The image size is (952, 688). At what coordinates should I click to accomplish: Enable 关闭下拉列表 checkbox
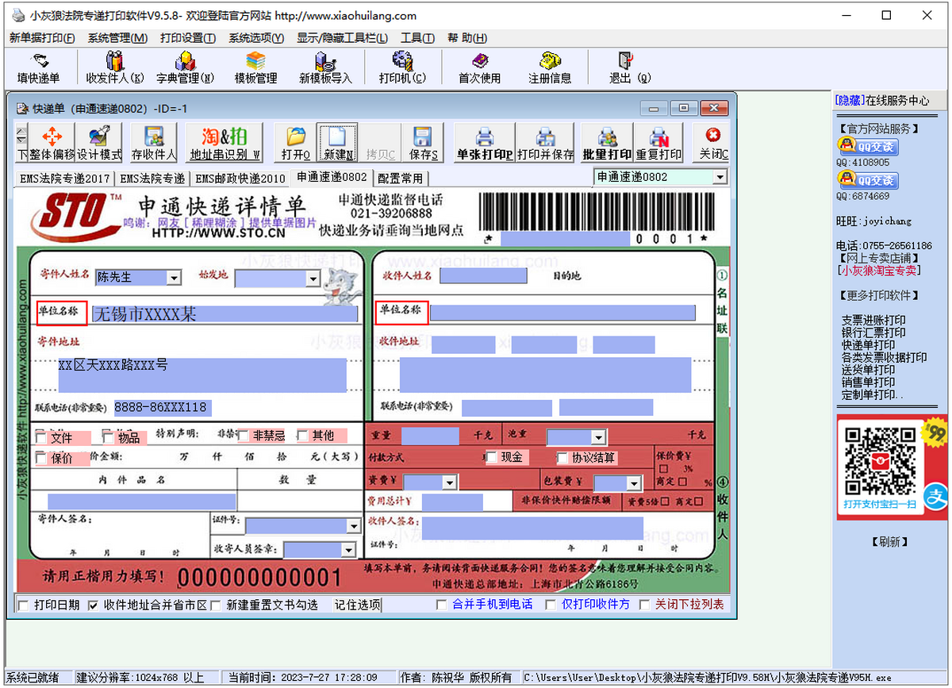(x=644, y=605)
